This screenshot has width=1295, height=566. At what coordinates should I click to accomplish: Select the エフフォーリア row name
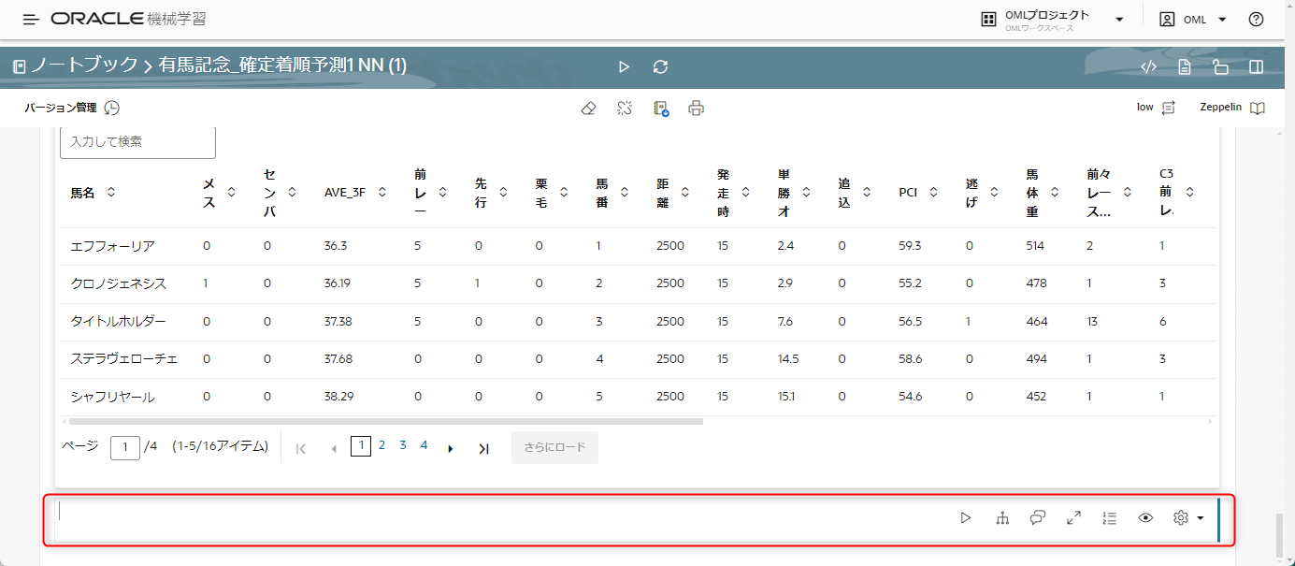(112, 246)
